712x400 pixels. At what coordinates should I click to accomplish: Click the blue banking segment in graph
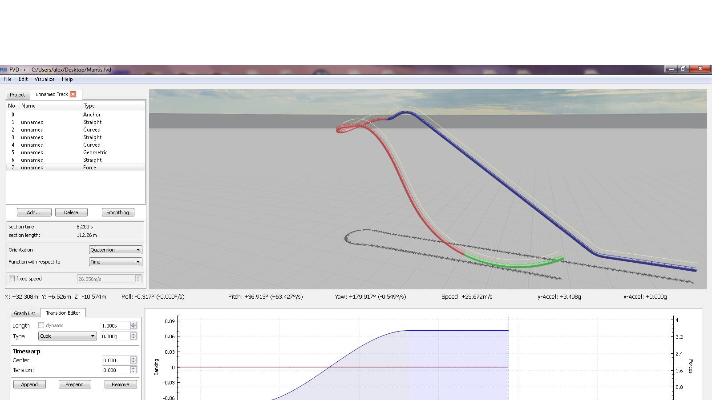click(x=458, y=330)
